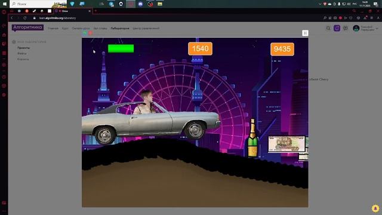Open Корзина in lab sidebar

tap(23, 59)
